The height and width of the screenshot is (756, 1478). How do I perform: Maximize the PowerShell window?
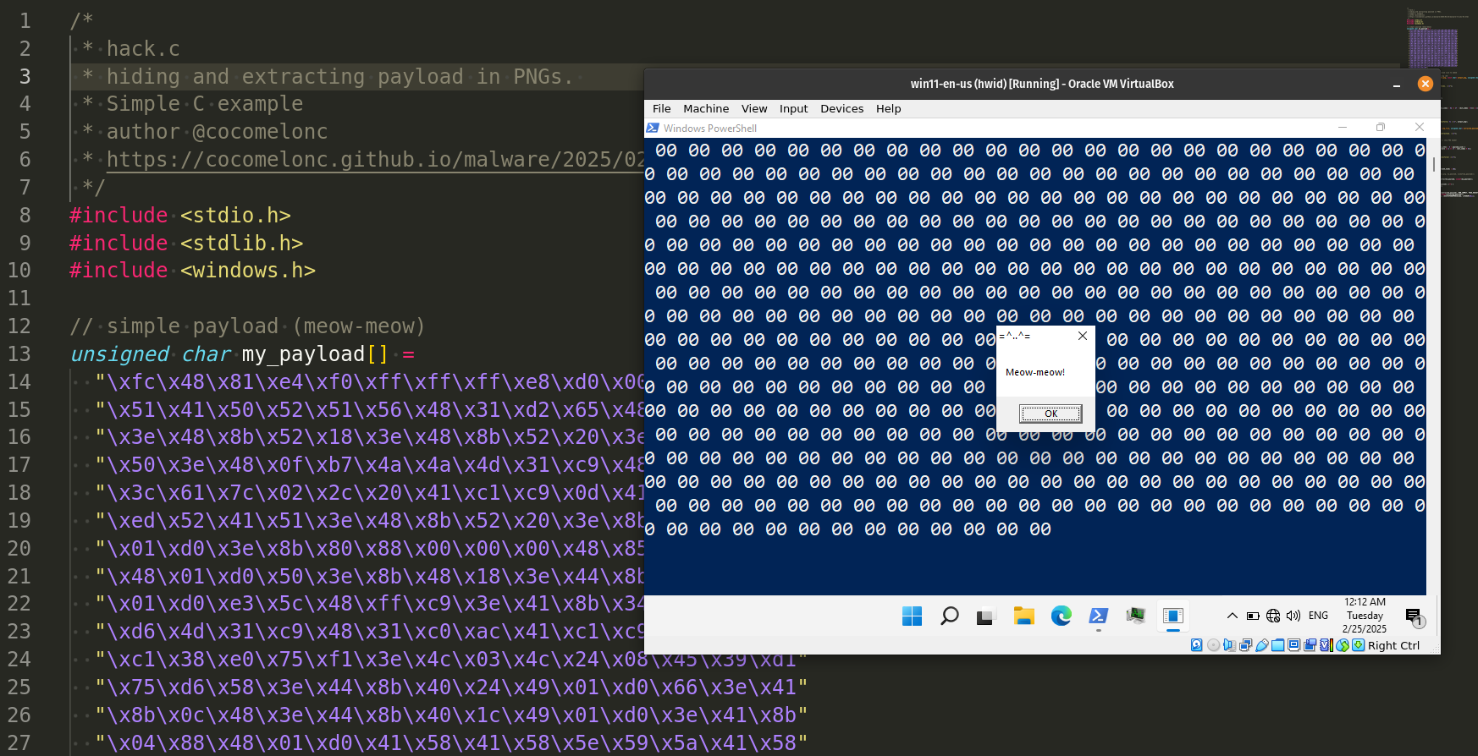pos(1381,128)
